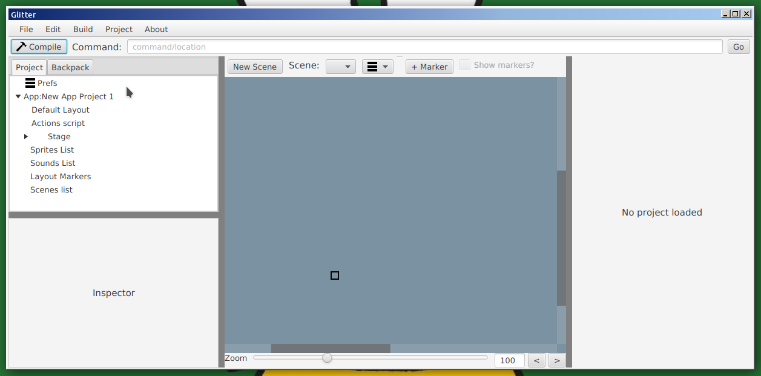Screen dimensions: 761x376
Task: Click the Prefs text in project tree
Action: point(47,83)
